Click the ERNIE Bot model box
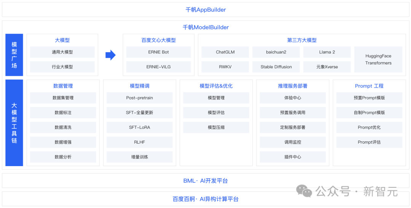The width and height of the screenshot is (411, 208). point(158,52)
